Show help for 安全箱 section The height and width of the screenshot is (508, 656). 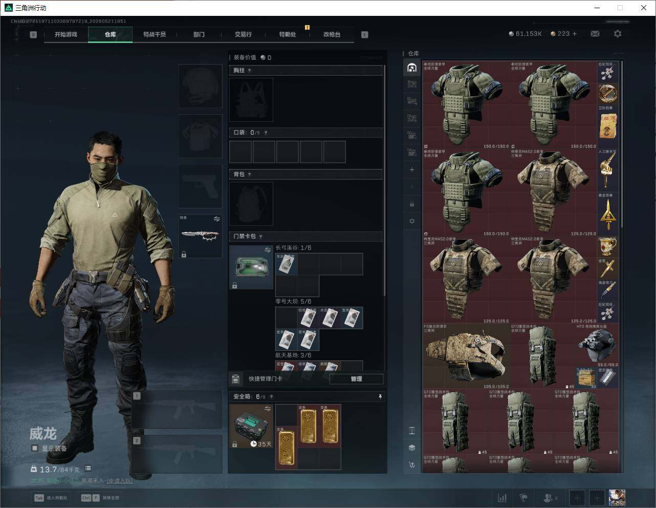click(271, 397)
